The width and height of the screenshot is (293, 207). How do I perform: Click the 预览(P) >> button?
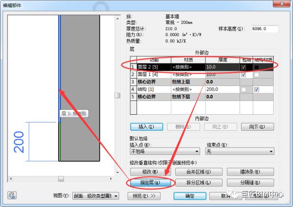pyautogui.click(x=144, y=196)
